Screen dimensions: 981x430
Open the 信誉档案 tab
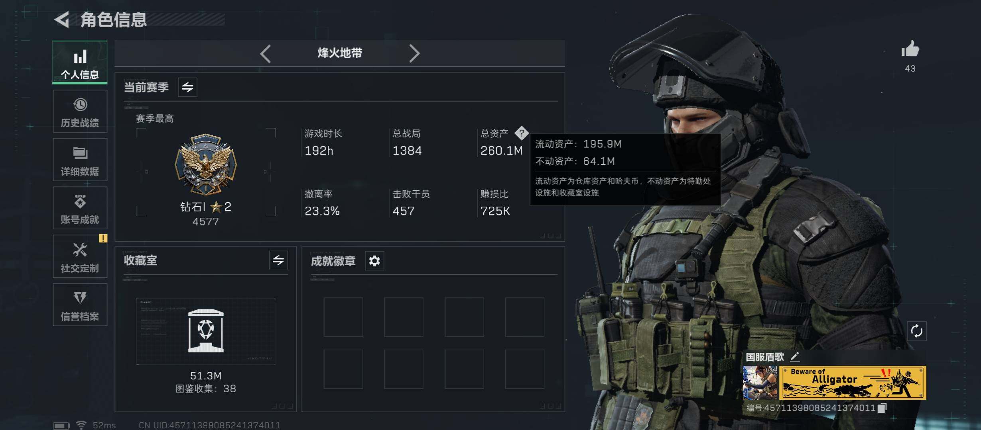point(80,305)
